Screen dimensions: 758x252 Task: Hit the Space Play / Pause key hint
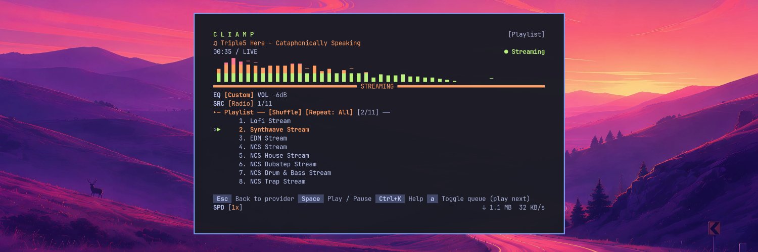point(335,199)
